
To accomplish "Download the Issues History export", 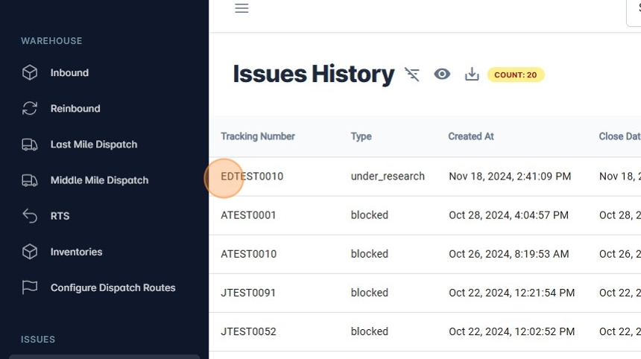I will pyautogui.click(x=472, y=74).
